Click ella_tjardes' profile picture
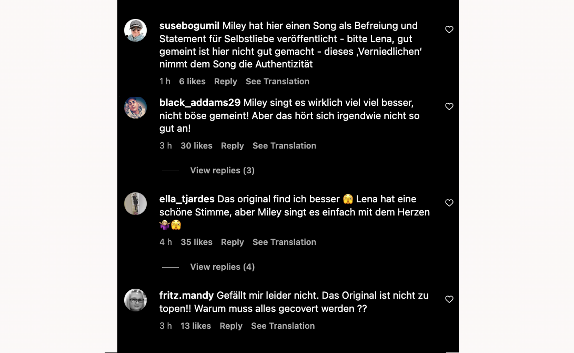 pyautogui.click(x=135, y=203)
